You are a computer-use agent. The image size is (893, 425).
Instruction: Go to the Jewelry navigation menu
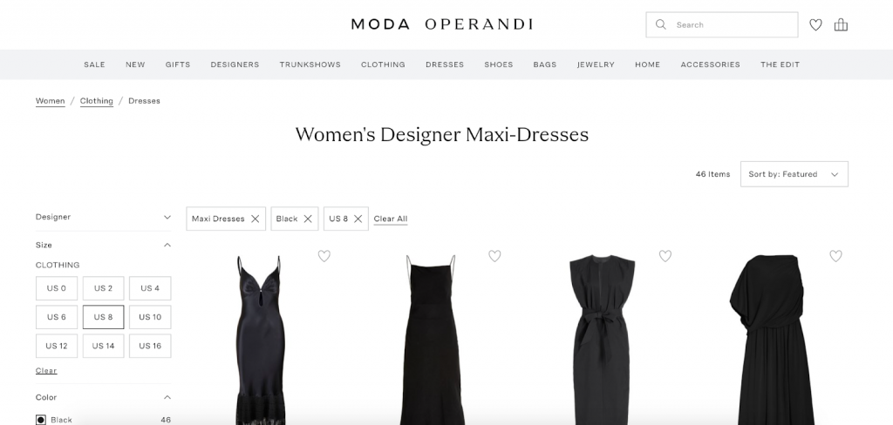pyautogui.click(x=596, y=64)
